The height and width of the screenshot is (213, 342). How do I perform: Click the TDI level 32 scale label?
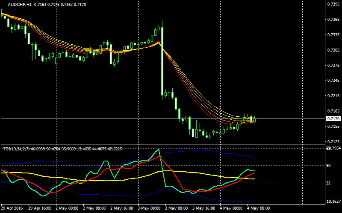329,183
